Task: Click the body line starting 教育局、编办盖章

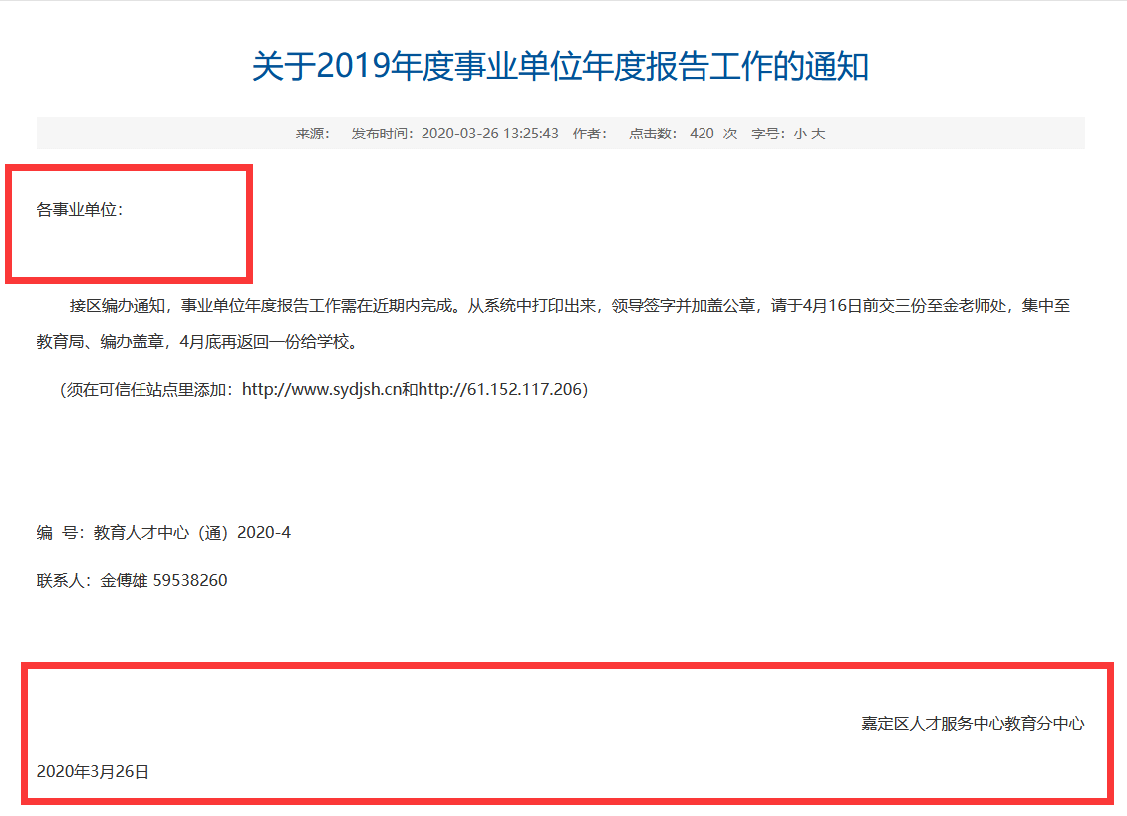Action: click(x=195, y=342)
